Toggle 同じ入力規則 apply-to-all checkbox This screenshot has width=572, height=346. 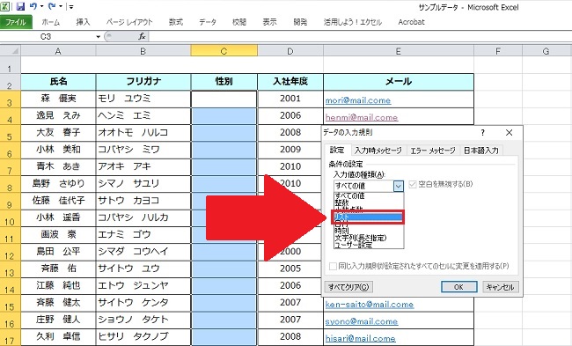[x=333, y=266]
